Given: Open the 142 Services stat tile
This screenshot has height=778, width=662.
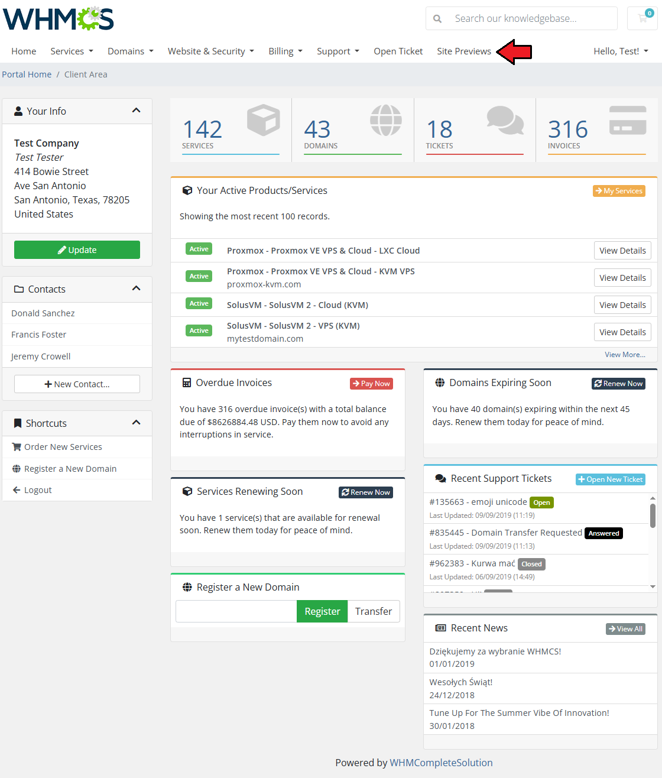Looking at the screenshot, I should (x=231, y=130).
